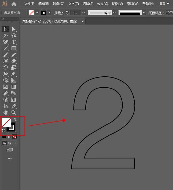173x190 pixels.
Task: Select the Rectangle tool
Action: point(14,48)
